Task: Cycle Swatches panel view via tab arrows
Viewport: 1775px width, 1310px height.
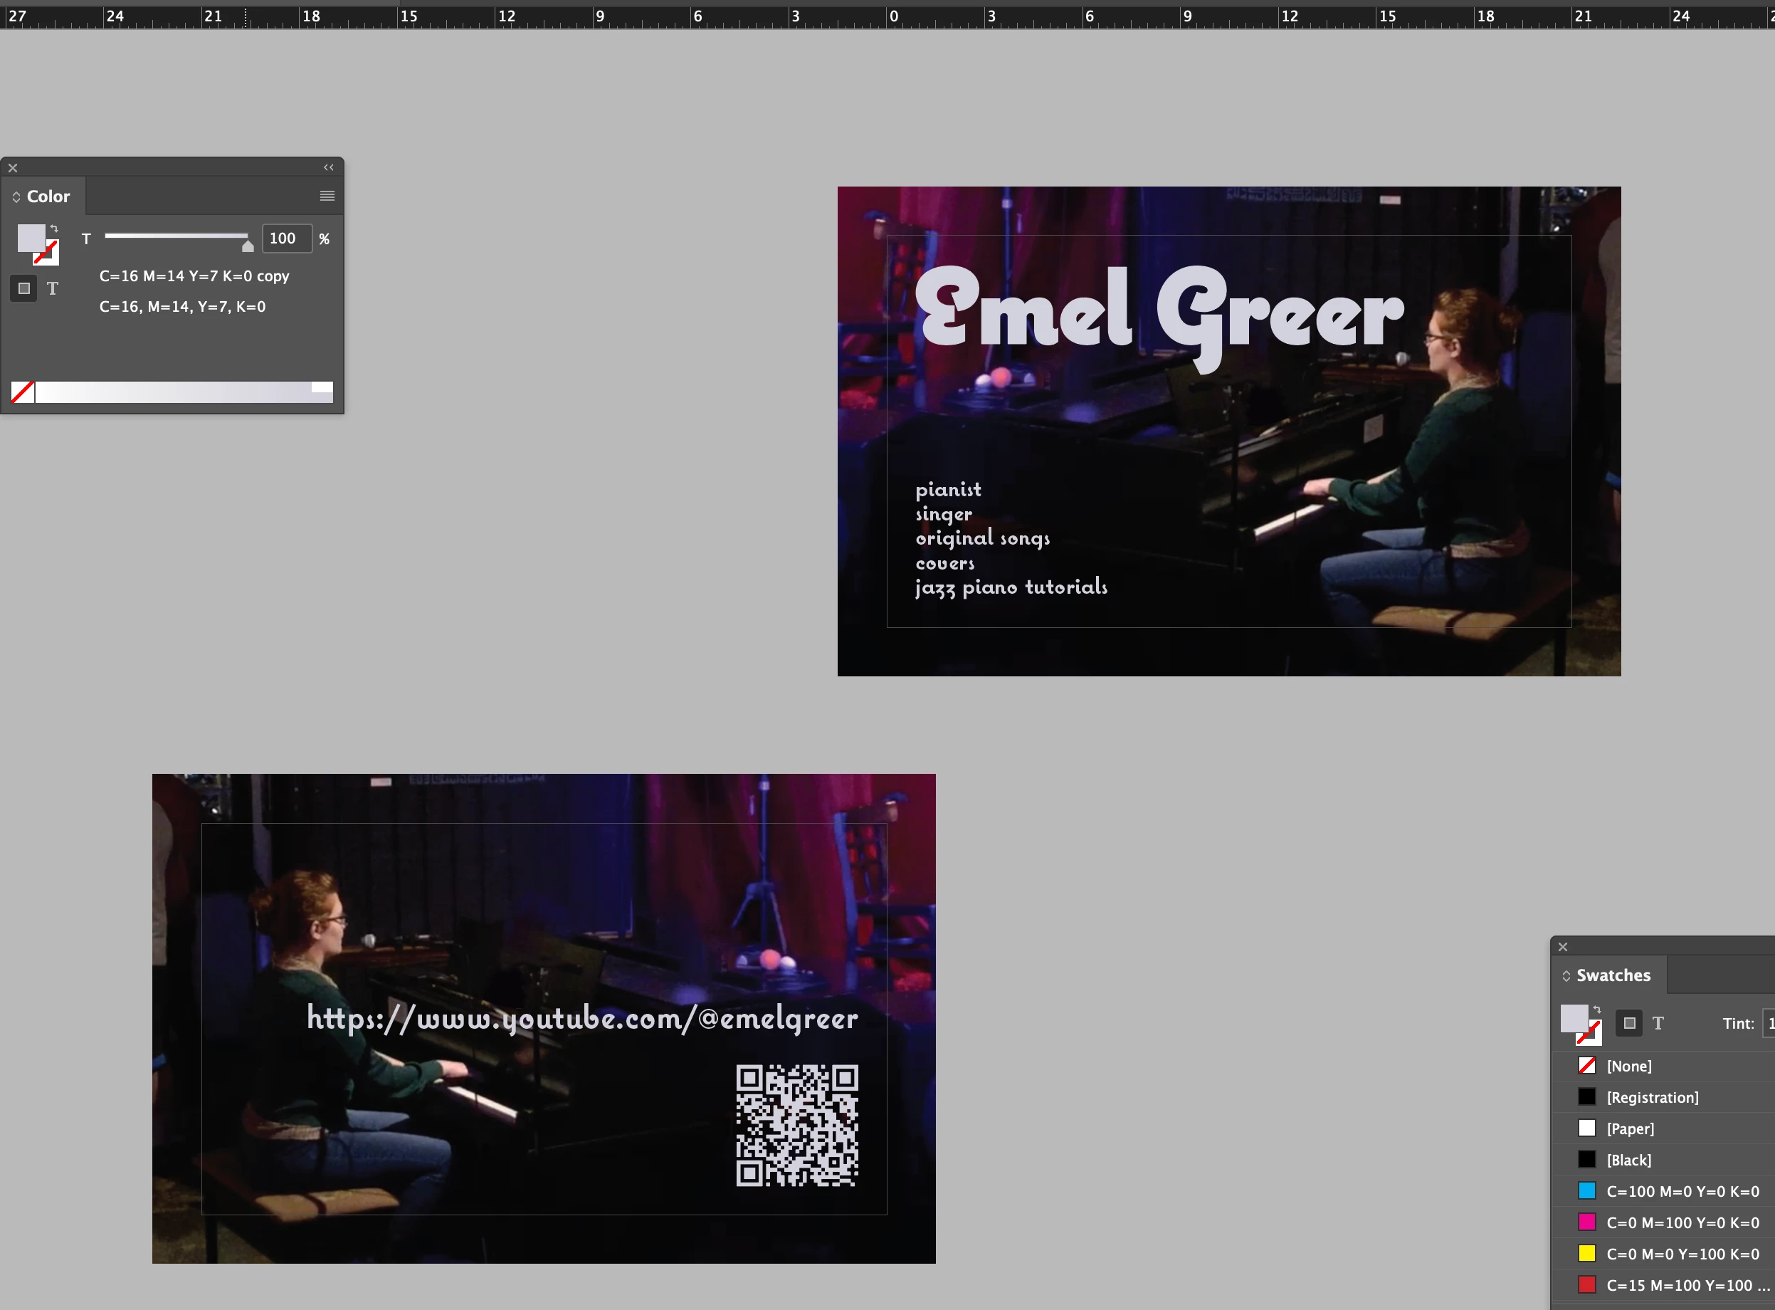Action: [x=1566, y=976]
